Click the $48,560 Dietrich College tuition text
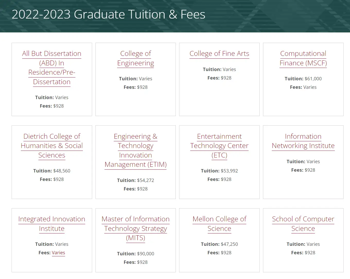The image size is (350, 279). (62, 171)
